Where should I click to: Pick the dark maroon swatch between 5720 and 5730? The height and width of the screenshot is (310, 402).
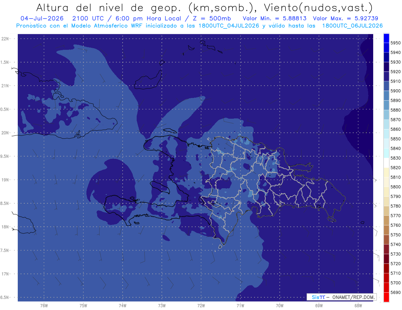point(386,259)
